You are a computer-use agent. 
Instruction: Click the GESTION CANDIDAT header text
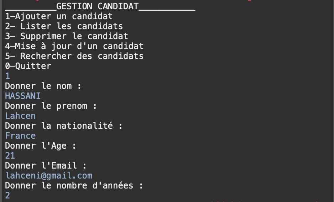(97, 6)
